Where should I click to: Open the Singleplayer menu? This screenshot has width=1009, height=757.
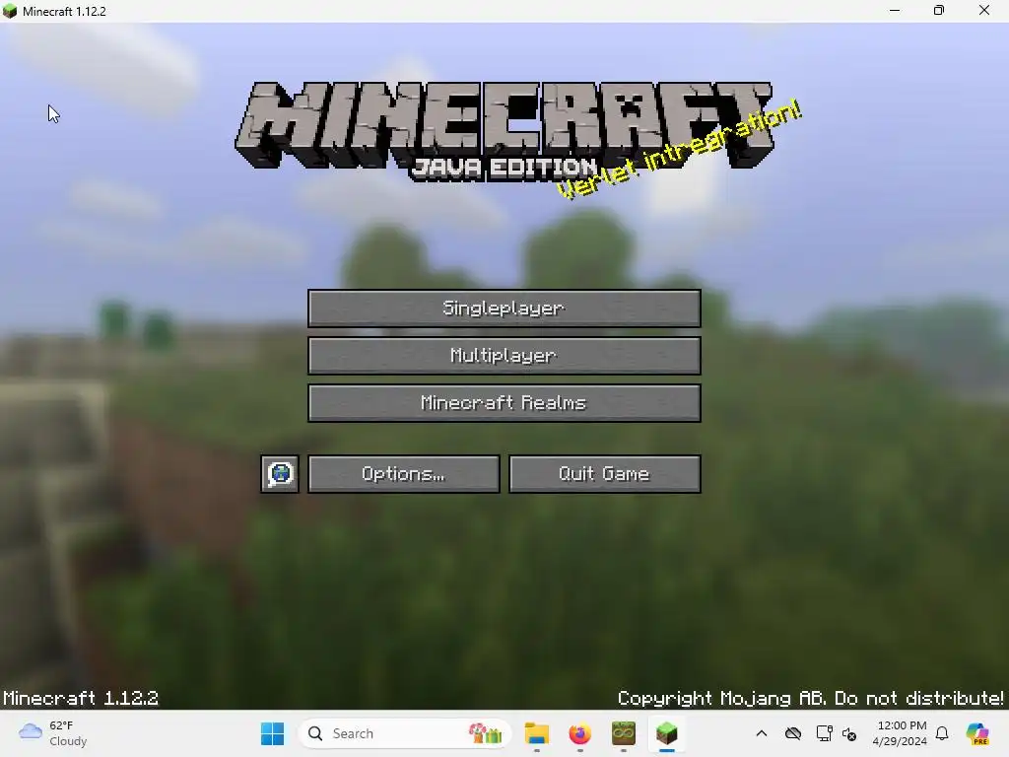click(504, 309)
